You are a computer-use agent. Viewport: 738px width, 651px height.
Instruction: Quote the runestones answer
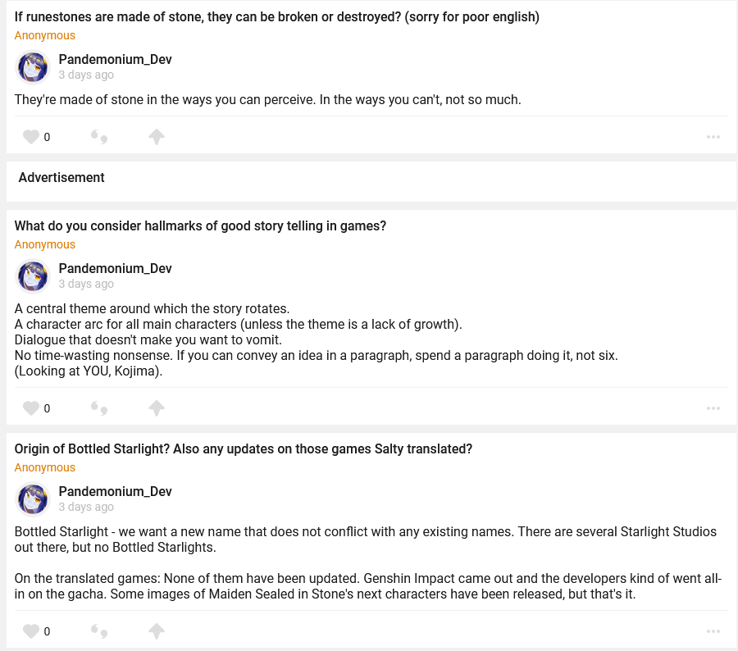point(98,137)
